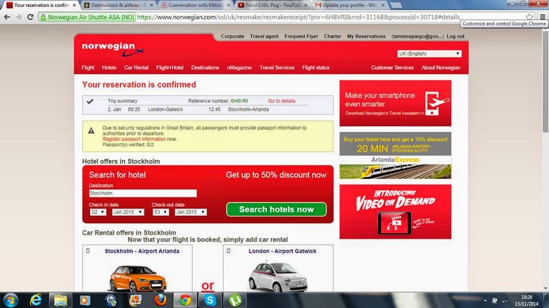Click the network signal tray icon
Viewport: 549px width, 308px height.
(504, 301)
